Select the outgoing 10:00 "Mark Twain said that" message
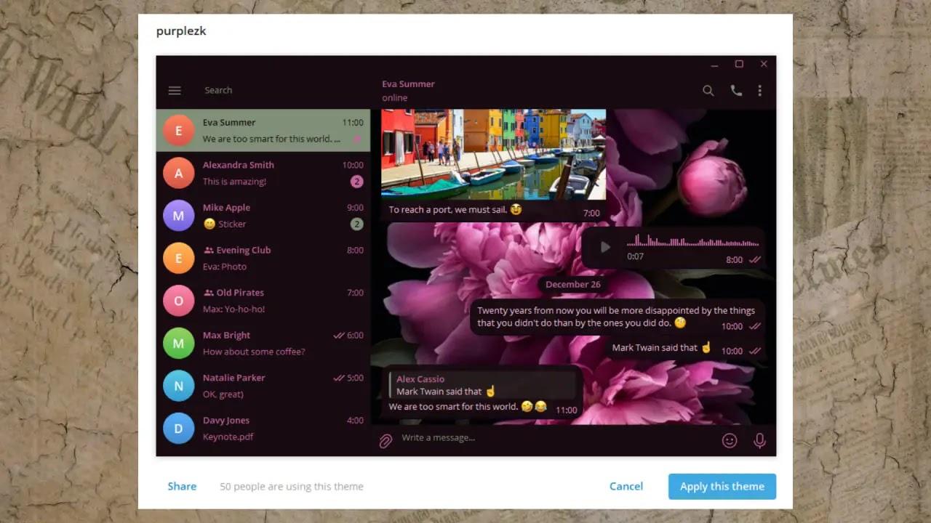This screenshot has height=523, width=931. (686, 348)
